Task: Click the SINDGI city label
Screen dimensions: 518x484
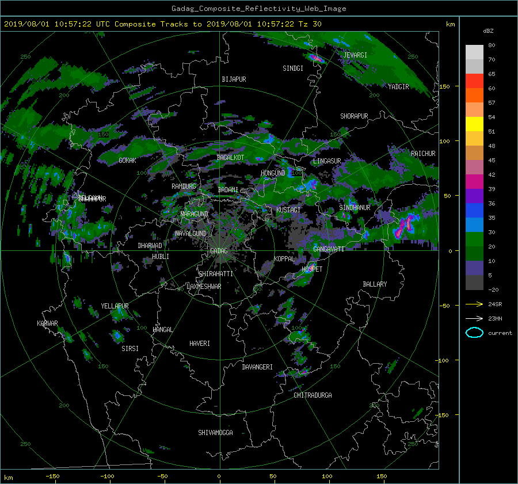Action: click(293, 68)
